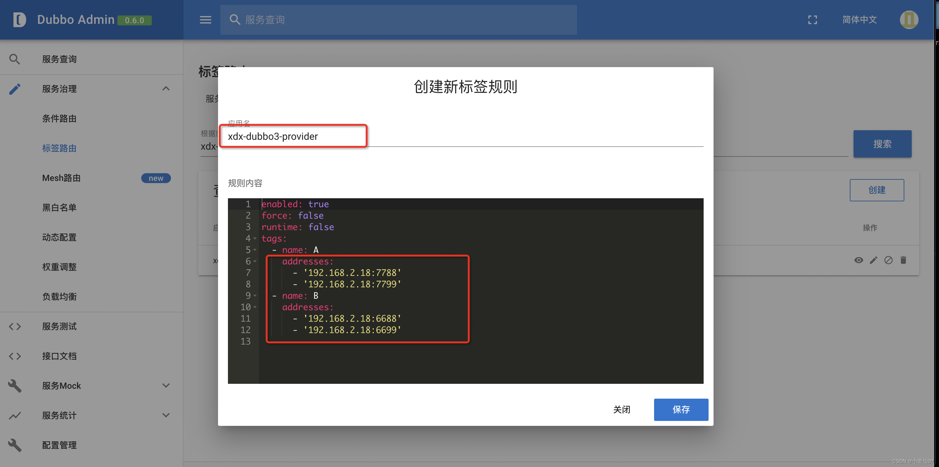Click the wrench icon beside 配置管理
The height and width of the screenshot is (467, 939).
point(15,445)
